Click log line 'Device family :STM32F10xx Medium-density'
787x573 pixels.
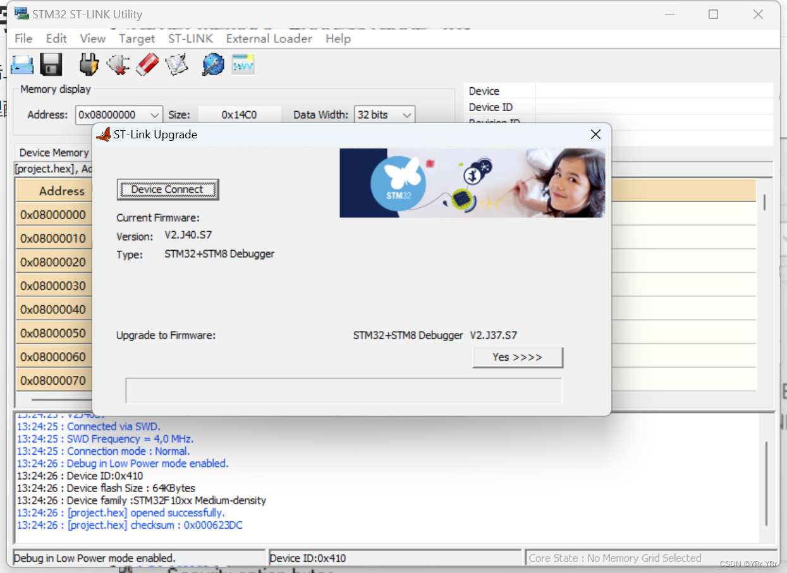141,500
